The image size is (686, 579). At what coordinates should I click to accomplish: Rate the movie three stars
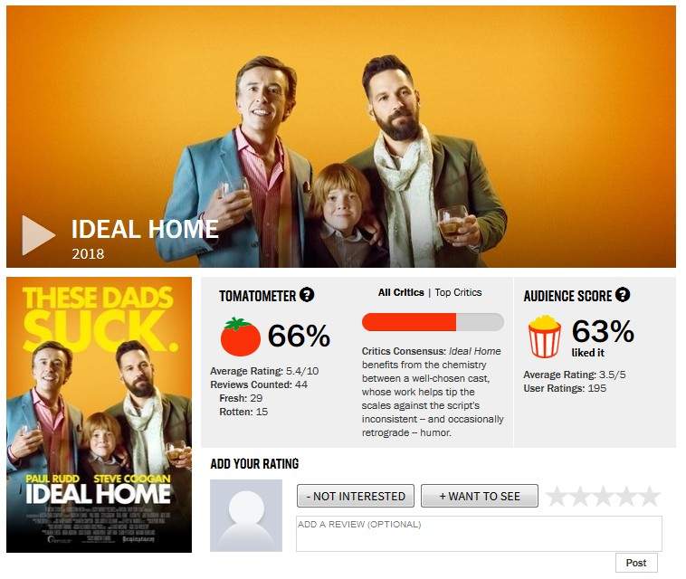click(604, 496)
